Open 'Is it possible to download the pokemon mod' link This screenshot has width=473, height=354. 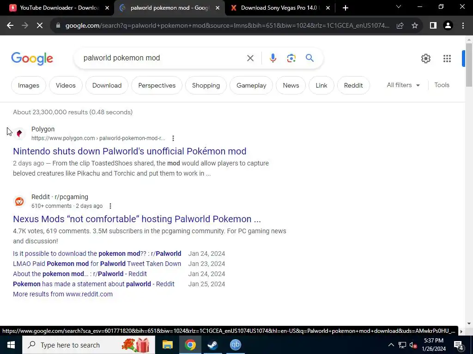point(97,254)
